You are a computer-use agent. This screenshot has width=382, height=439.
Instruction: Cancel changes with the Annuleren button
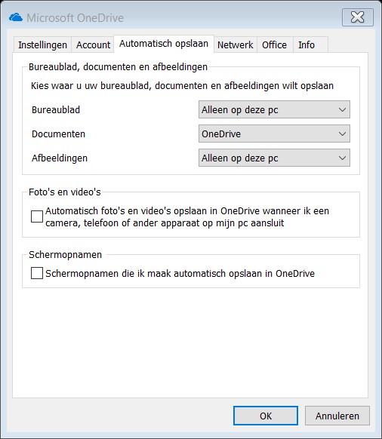(337, 416)
